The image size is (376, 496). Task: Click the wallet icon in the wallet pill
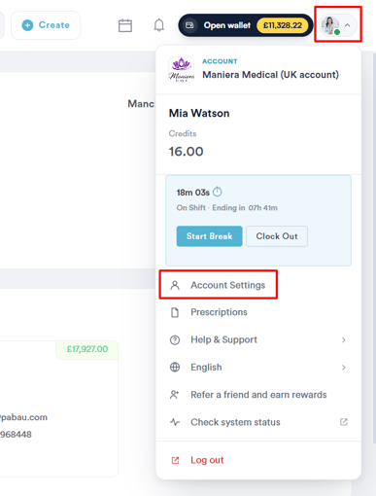pyautogui.click(x=189, y=25)
